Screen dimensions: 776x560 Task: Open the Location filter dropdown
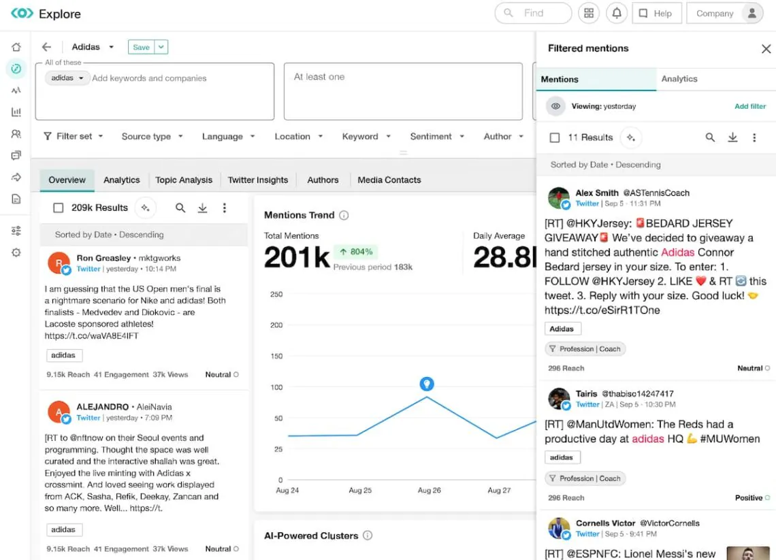(298, 136)
